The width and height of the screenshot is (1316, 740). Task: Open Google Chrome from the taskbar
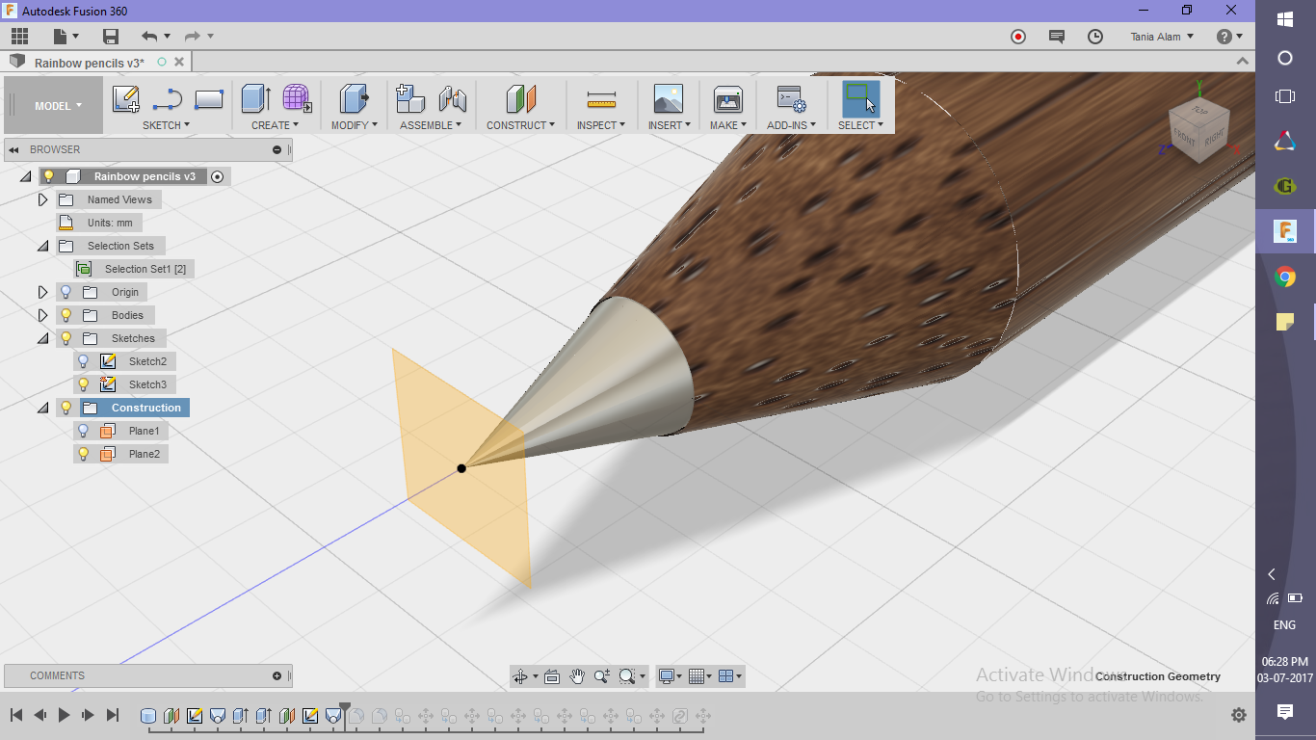[1285, 277]
